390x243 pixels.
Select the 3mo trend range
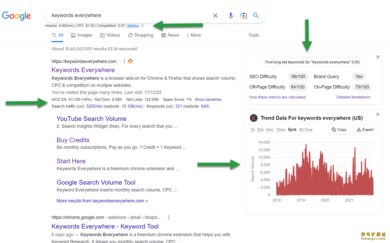269,130
